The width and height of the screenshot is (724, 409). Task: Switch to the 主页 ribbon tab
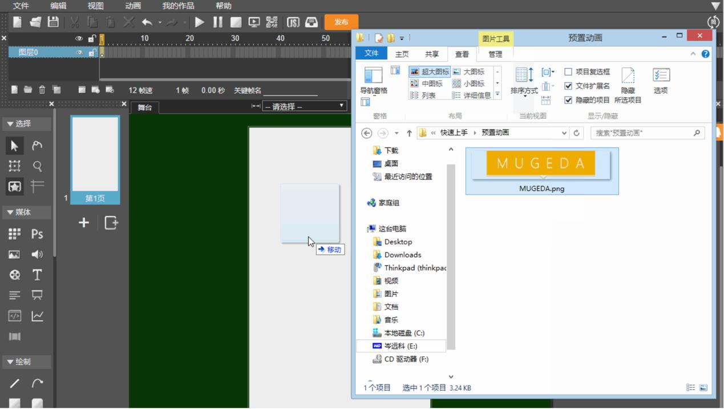(x=402, y=54)
